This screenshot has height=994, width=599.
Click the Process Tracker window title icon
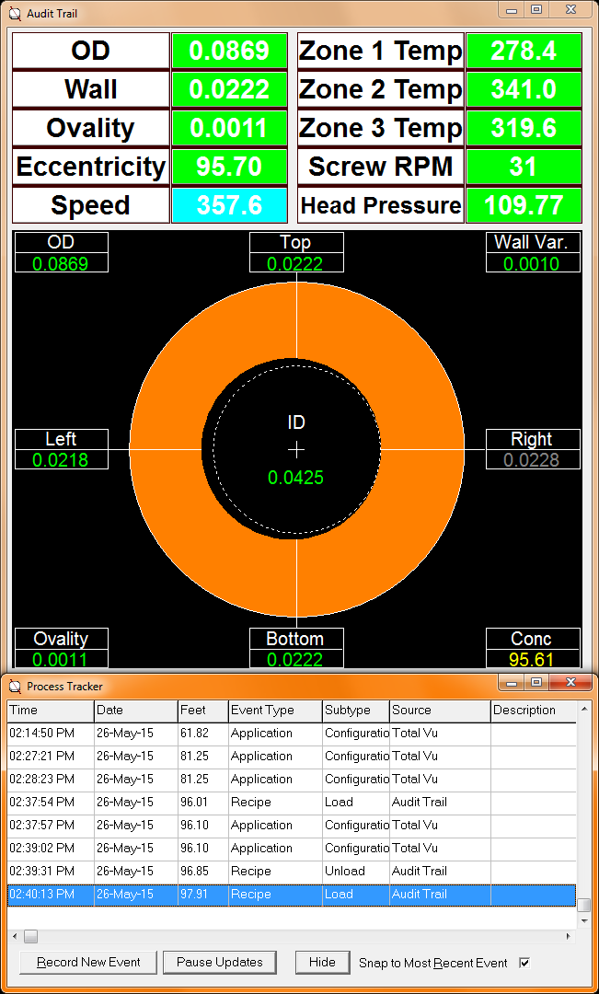(14, 686)
